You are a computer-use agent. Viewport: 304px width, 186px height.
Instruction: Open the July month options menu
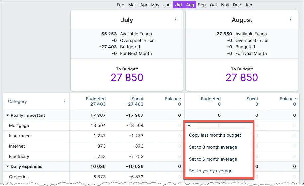(x=176, y=20)
